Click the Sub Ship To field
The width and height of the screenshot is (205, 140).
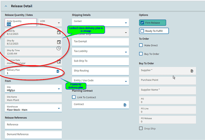(x=100, y=62)
